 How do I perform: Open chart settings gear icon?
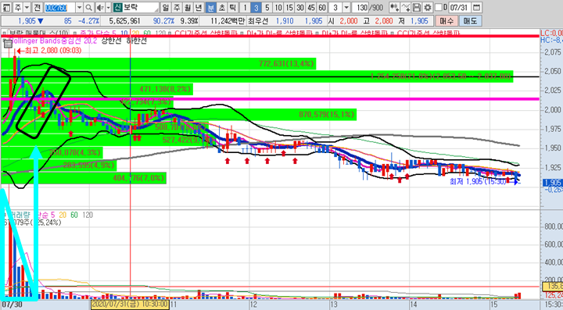pos(428,7)
